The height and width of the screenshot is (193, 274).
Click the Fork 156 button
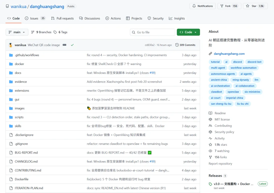pos(229,6)
